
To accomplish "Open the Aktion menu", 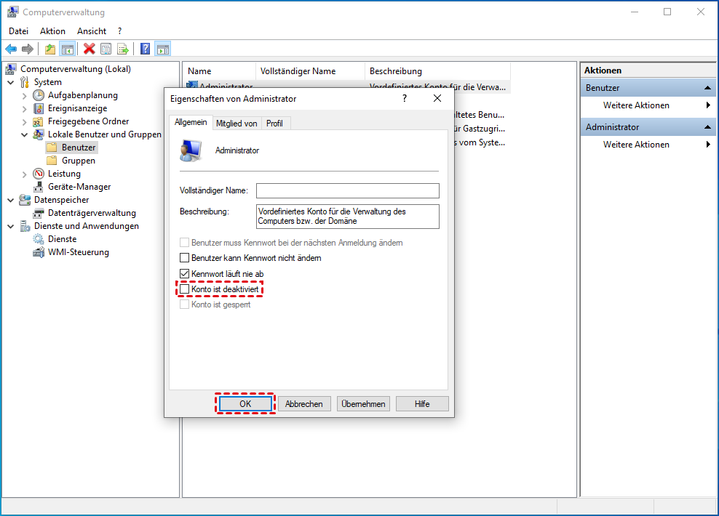I will [52, 31].
